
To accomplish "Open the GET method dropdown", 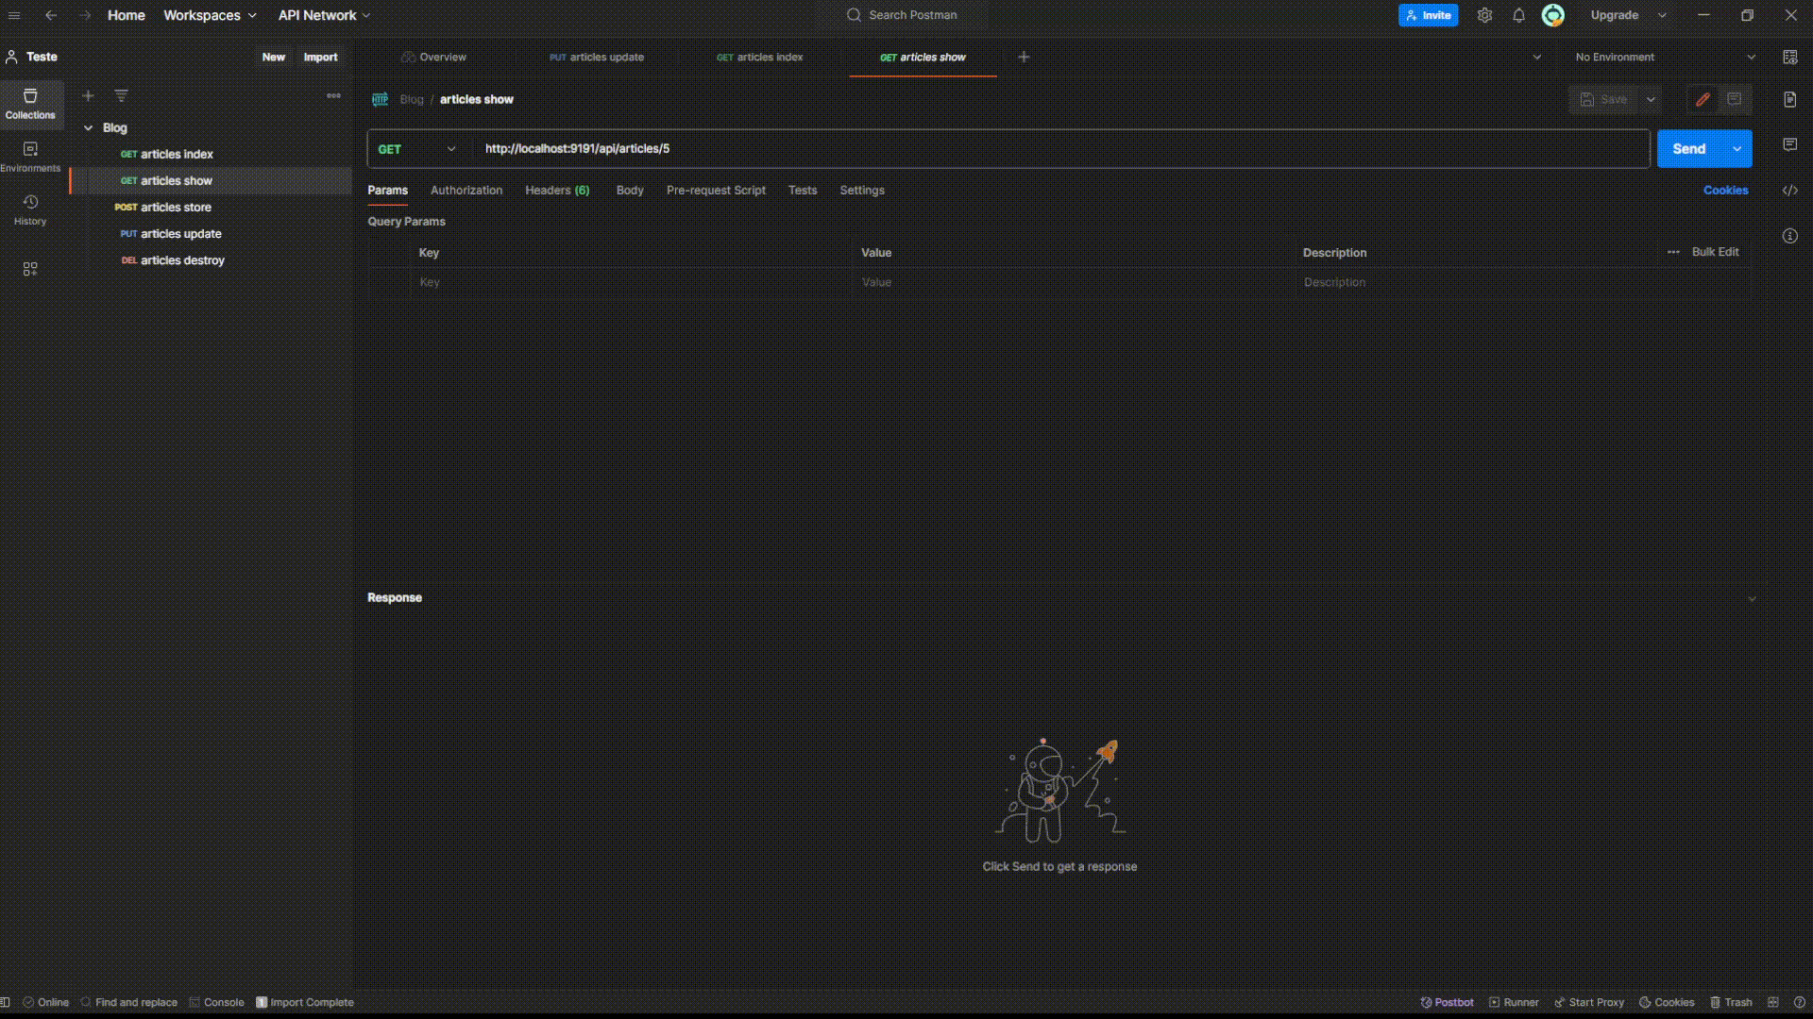I will tap(417, 149).
